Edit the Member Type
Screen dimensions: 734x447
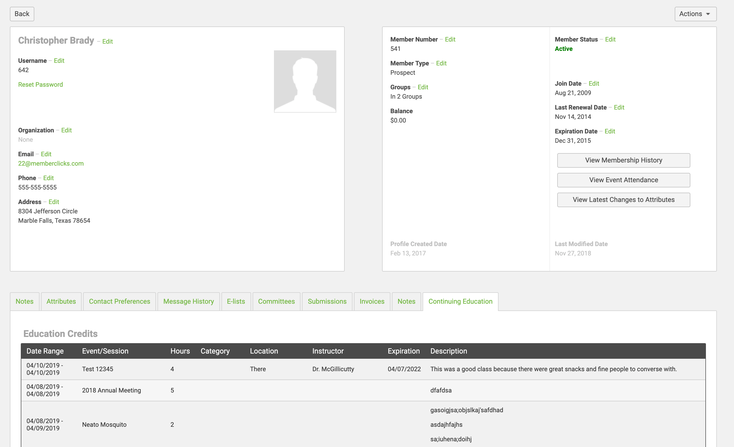pos(441,63)
